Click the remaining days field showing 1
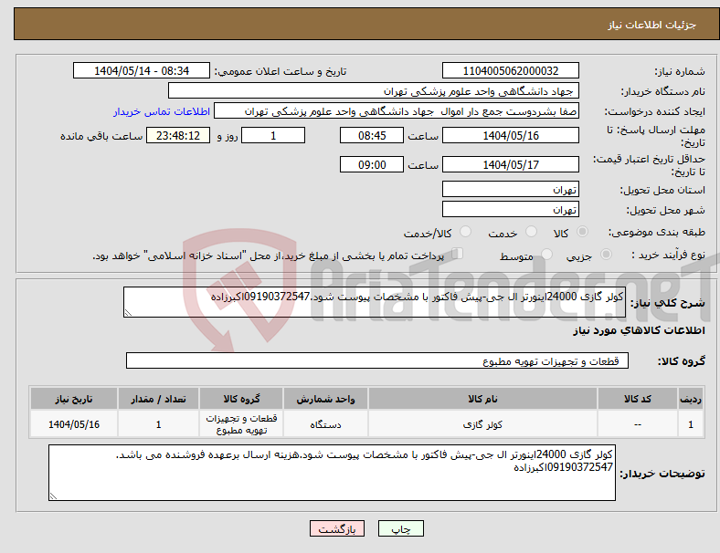Viewport: 720px width, 553px height. click(x=273, y=136)
